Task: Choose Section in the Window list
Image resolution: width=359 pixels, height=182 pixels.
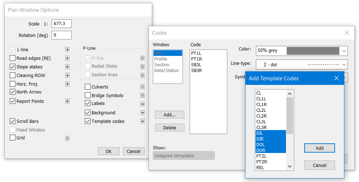Action: [162, 64]
